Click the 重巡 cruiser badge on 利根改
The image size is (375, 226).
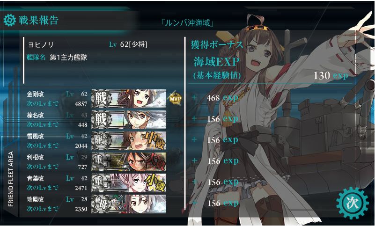point(102,162)
